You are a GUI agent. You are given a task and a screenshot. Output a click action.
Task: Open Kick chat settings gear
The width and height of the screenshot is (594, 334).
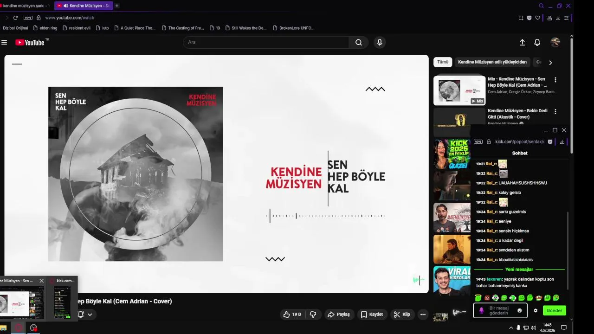536,311
